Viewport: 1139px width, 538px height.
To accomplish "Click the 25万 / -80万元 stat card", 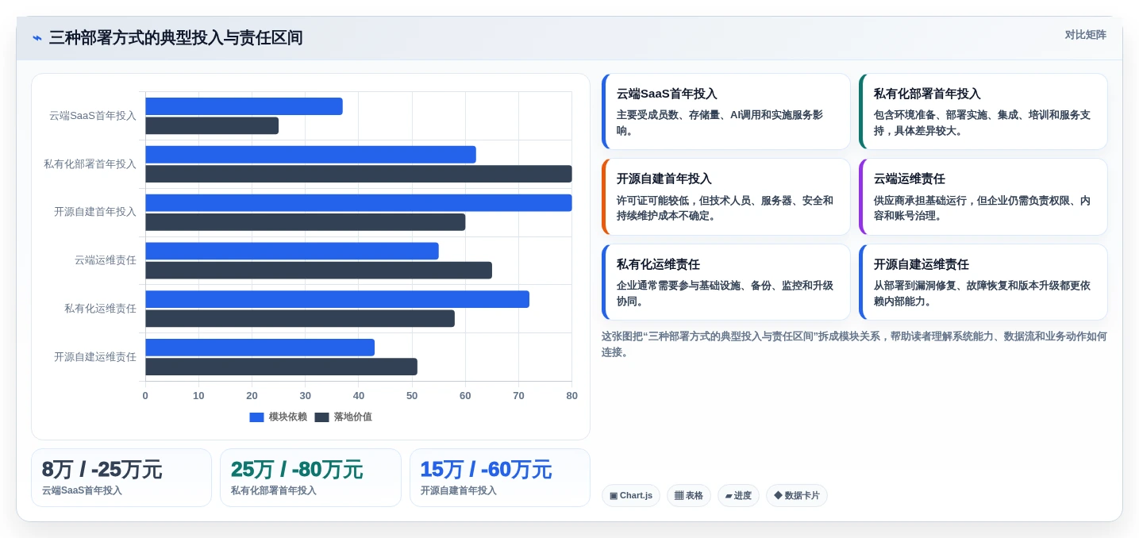I will tap(310, 478).
